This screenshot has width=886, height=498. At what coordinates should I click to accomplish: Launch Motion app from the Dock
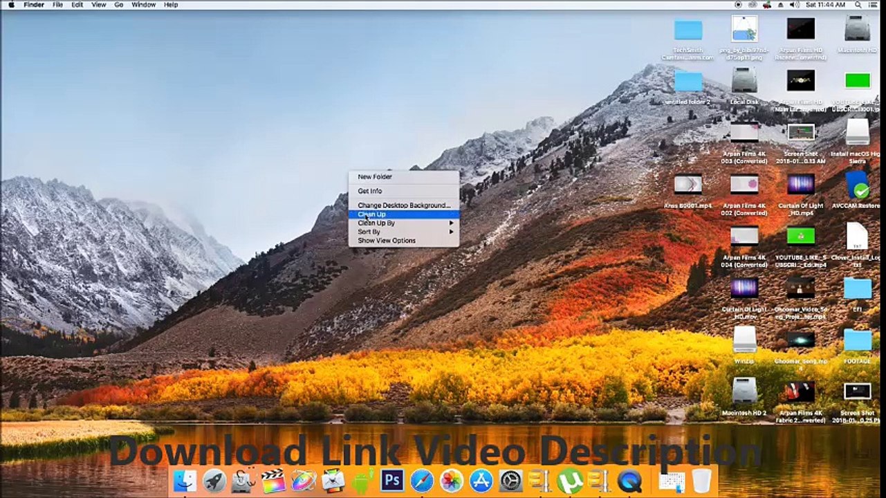[304, 481]
